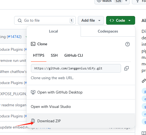This screenshot has width=146, height=135.
Task: Select the GitHub CLI clone option
Action: pos(74,56)
